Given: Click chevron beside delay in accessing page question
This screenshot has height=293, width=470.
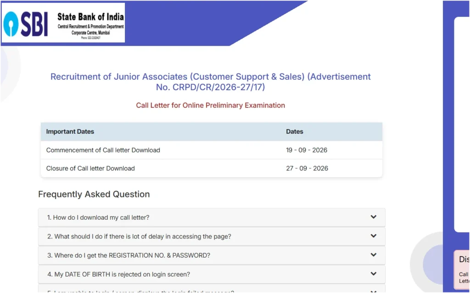Looking at the screenshot, I should (373, 236).
